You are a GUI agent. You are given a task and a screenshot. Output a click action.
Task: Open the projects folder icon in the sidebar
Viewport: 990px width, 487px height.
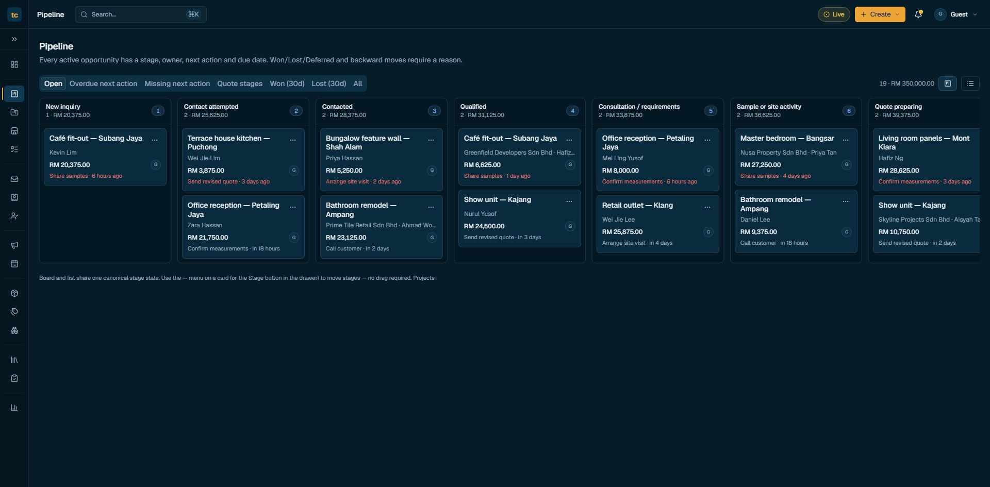coord(14,112)
